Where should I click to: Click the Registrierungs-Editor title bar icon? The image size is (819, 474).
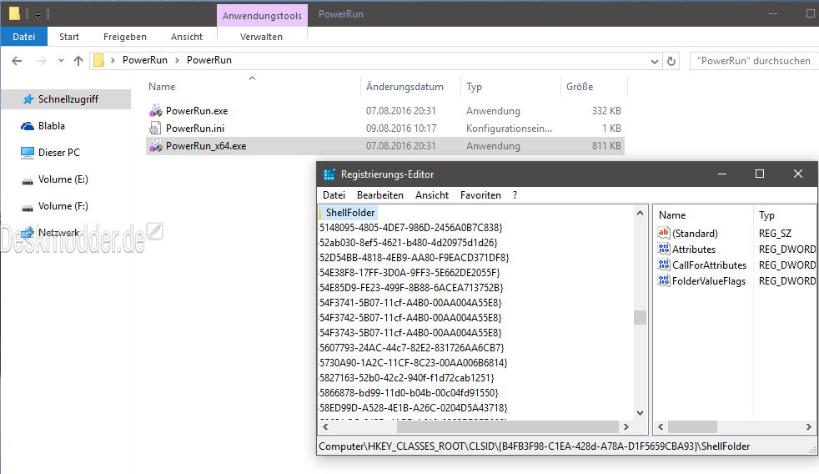329,174
